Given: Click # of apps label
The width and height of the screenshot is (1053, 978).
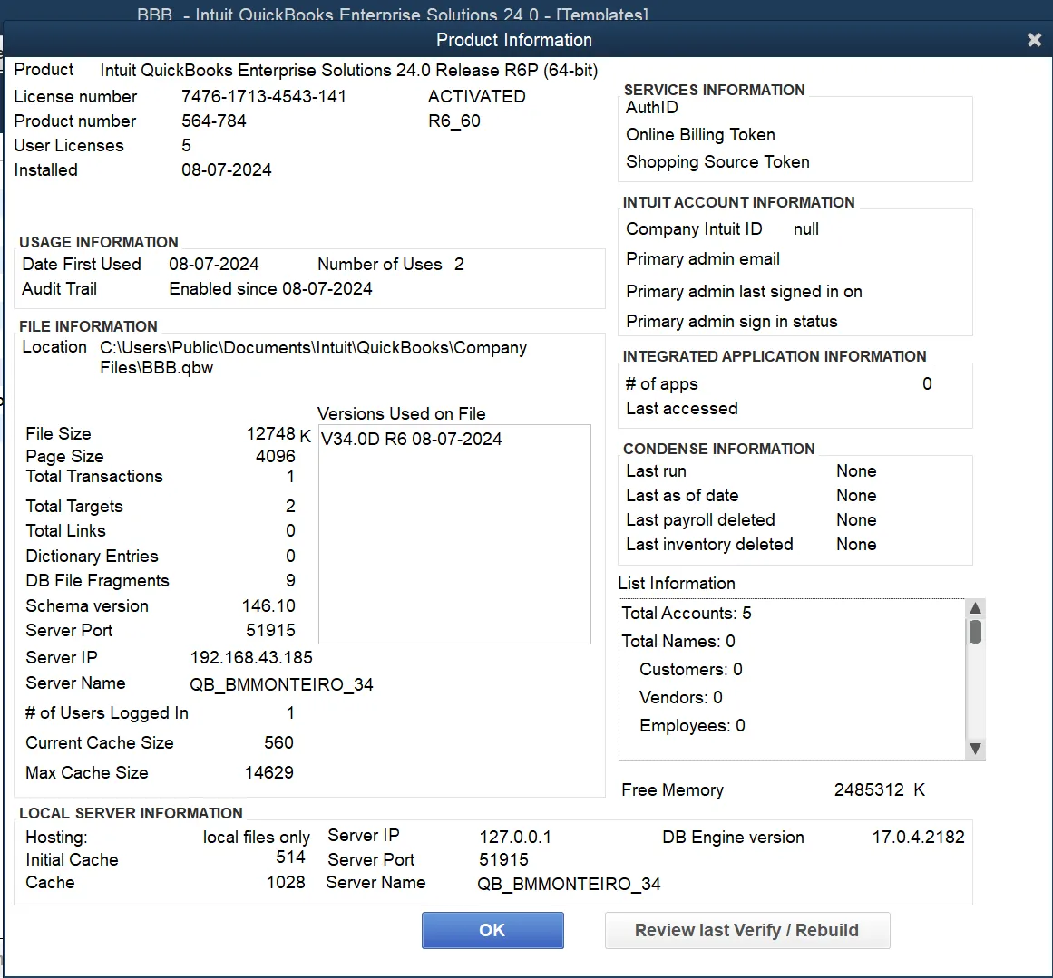Looking at the screenshot, I should [x=662, y=384].
